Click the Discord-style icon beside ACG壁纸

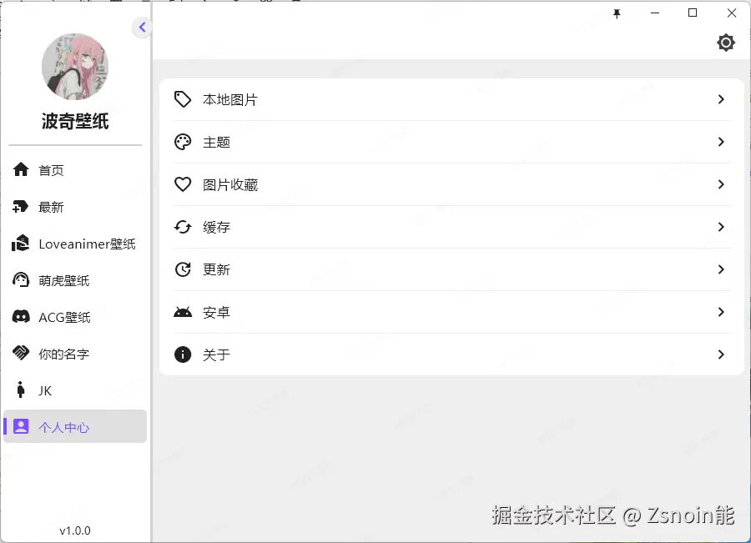(x=21, y=316)
